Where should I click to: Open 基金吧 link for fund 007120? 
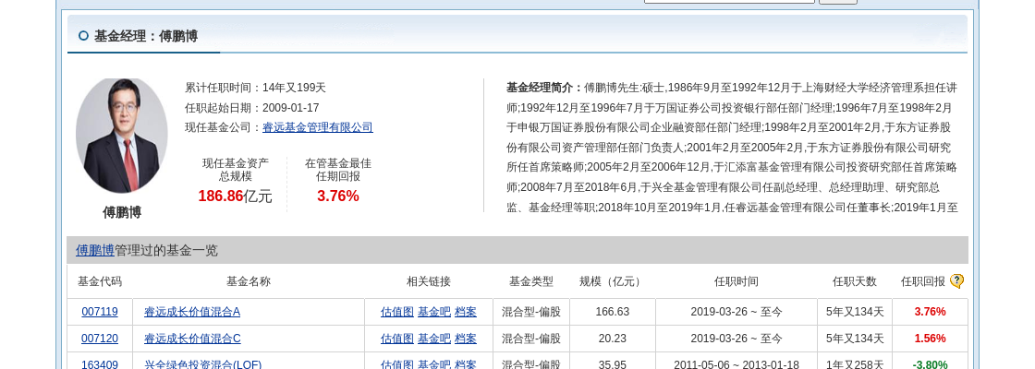(x=434, y=339)
